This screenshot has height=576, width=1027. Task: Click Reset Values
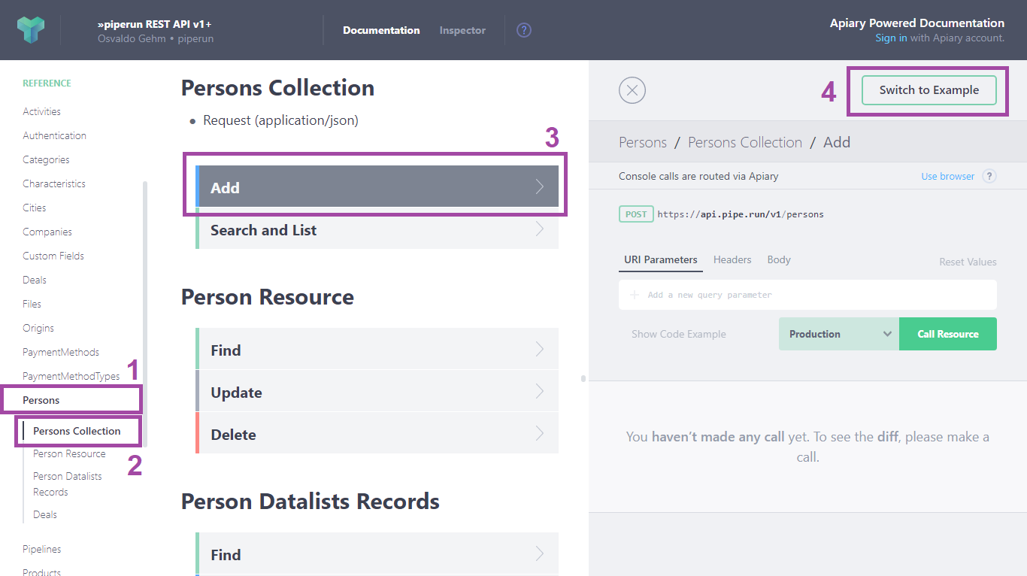968,262
